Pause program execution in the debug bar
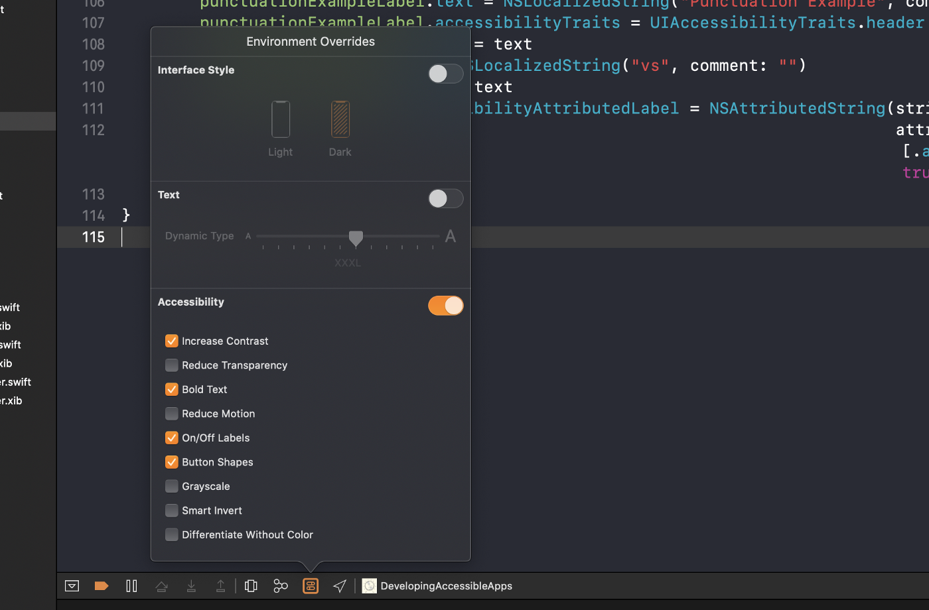929x610 pixels. pos(131,586)
